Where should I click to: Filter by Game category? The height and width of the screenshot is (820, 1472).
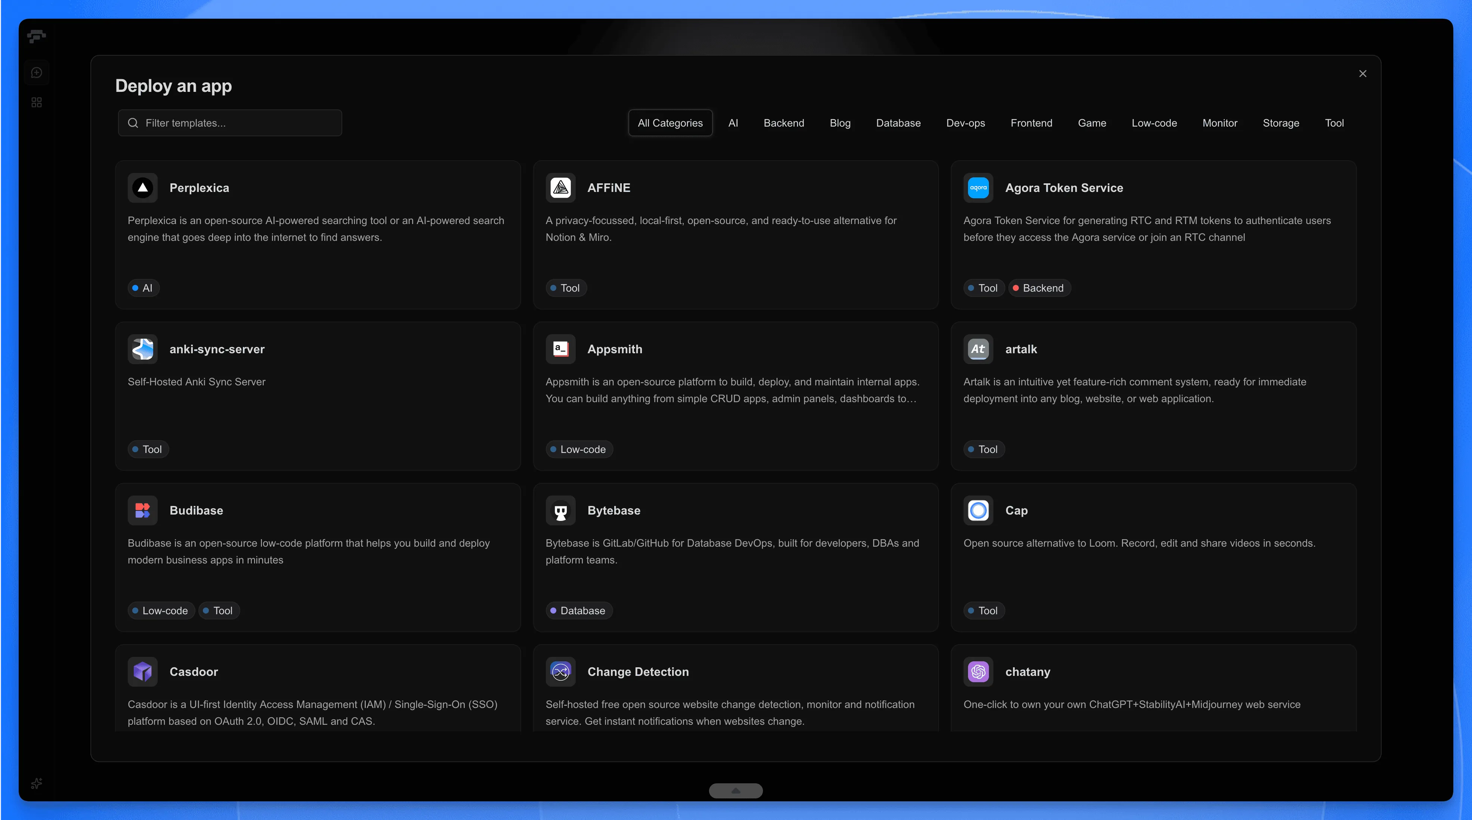[x=1091, y=123]
